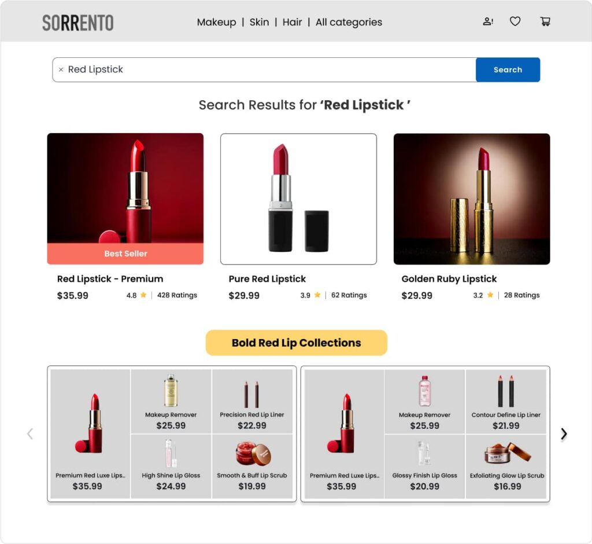Open the Best Seller Red Lipstick Premium image
This screenshot has width=592, height=544.
pyautogui.click(x=125, y=199)
